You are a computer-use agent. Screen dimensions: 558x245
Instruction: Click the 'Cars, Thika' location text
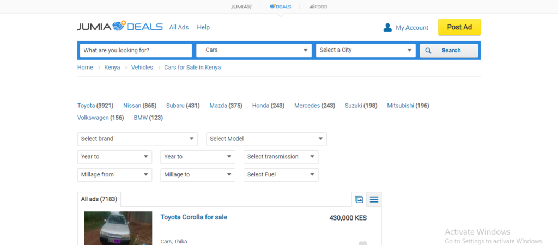[174, 242]
